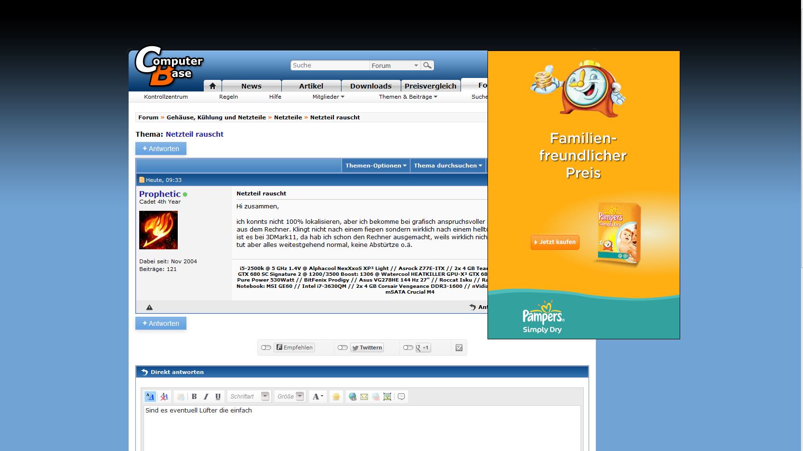Click the Direkt antworten header arrow icon

(x=145, y=372)
